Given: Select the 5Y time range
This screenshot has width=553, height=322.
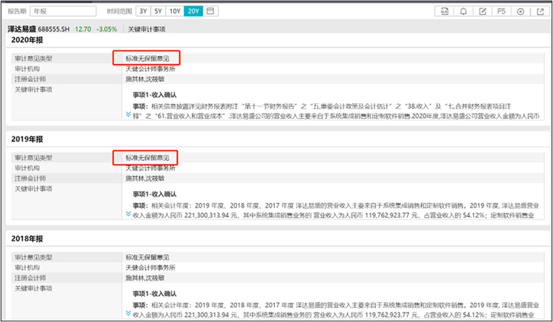Looking at the screenshot, I should (158, 11).
